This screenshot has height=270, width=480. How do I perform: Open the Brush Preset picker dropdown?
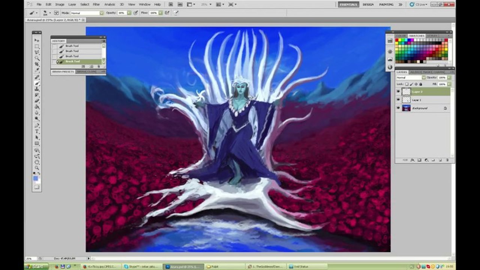[50, 13]
